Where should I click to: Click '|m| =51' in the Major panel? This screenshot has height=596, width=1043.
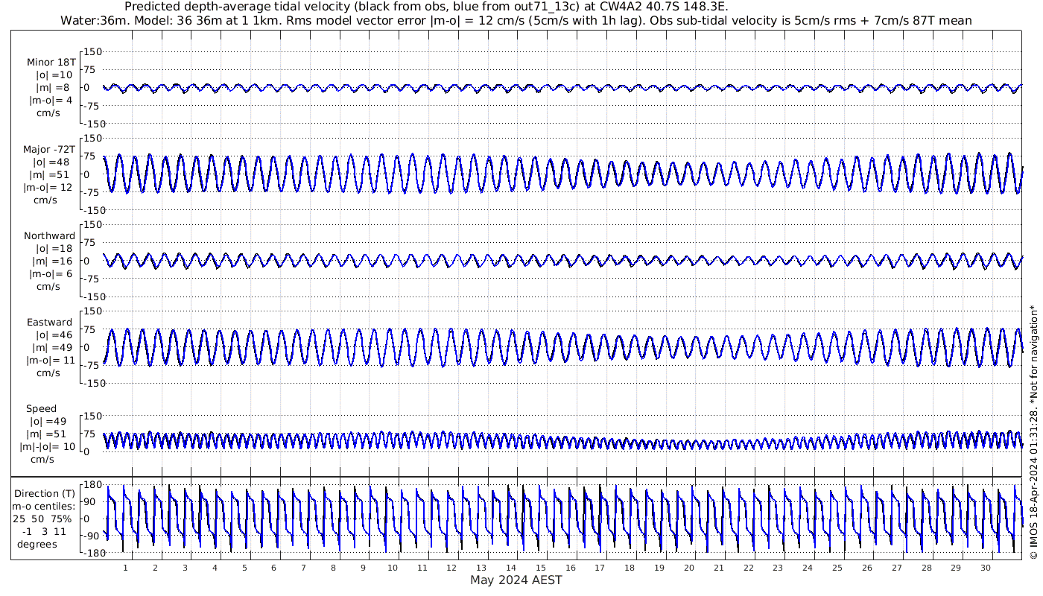point(51,174)
